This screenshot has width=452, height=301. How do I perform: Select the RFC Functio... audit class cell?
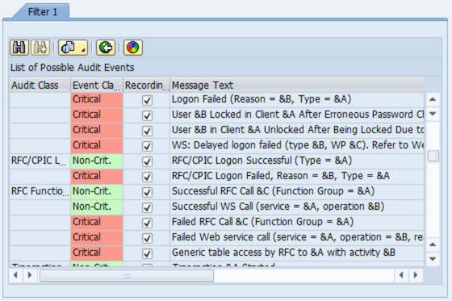pos(40,191)
